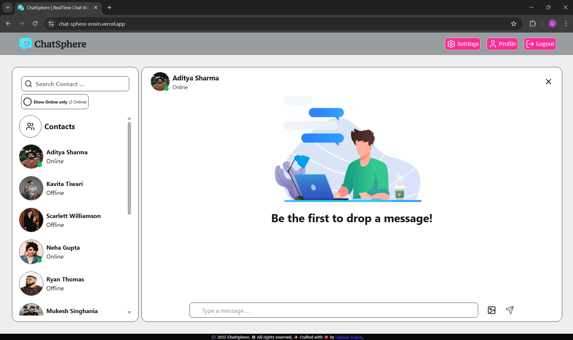Click the search magnifier icon in Search Contact
The width and height of the screenshot is (573, 340).
[x=28, y=84]
